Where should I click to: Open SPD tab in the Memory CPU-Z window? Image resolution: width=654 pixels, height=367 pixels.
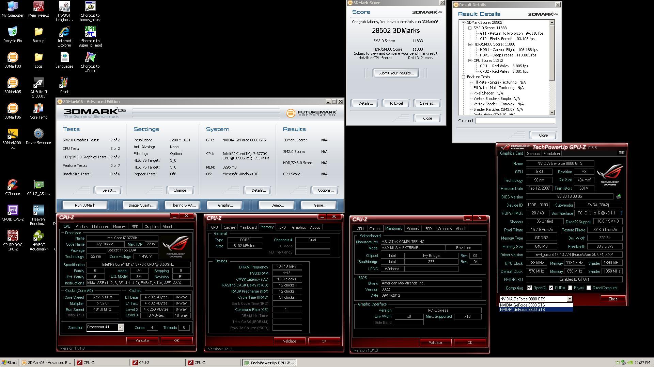coord(282,227)
